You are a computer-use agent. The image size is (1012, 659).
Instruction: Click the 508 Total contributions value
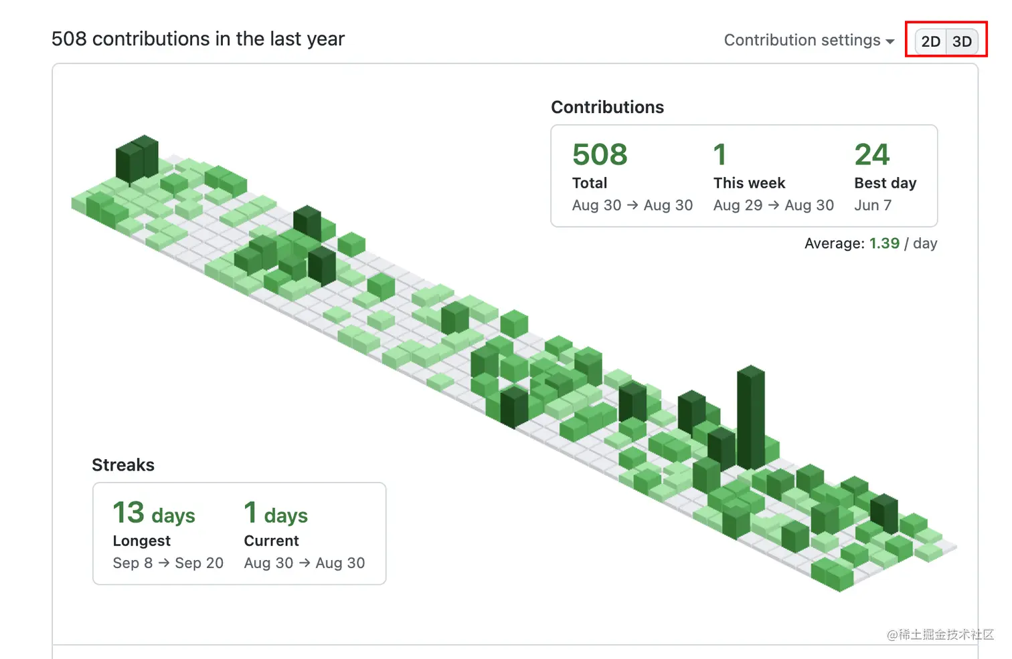click(x=599, y=154)
